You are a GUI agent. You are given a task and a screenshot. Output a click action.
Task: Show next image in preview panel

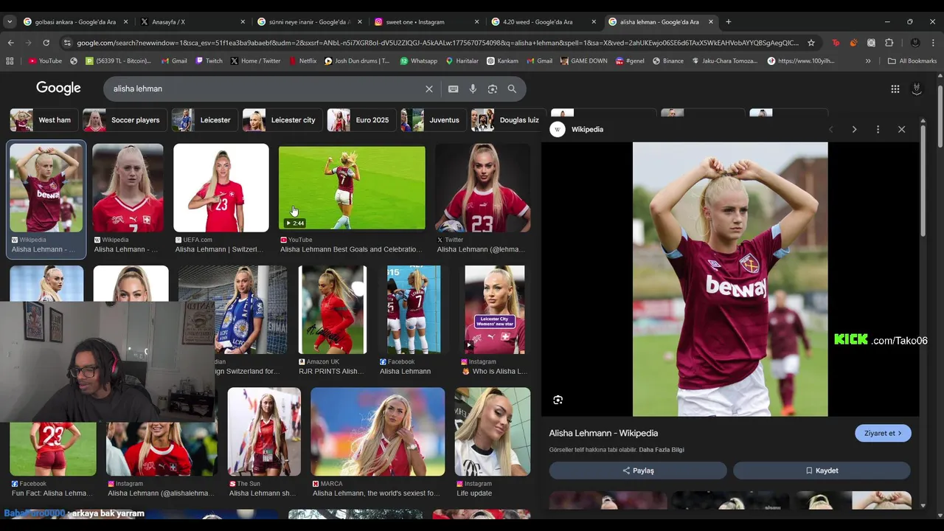[854, 129]
